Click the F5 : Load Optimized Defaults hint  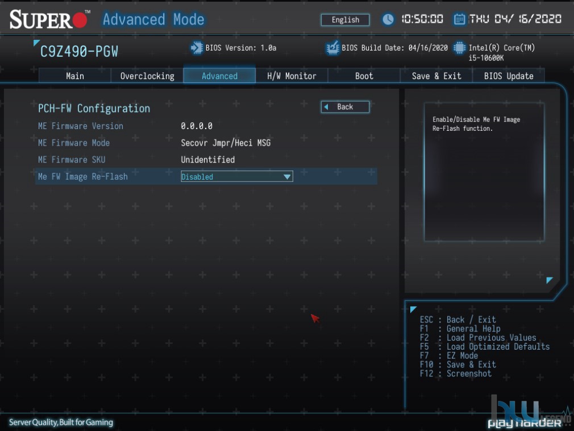pyautogui.click(x=485, y=346)
